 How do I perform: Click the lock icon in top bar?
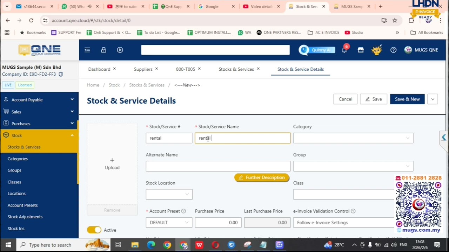(x=103, y=50)
